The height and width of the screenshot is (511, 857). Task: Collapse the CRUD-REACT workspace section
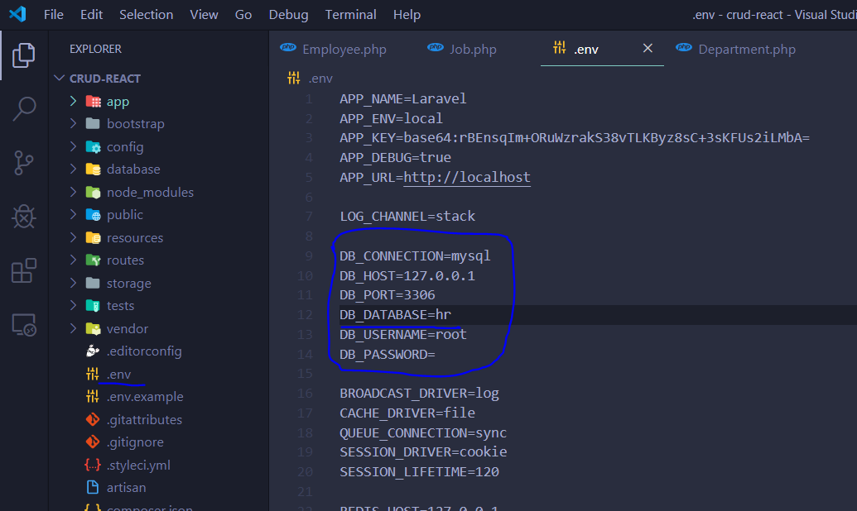[x=59, y=77]
